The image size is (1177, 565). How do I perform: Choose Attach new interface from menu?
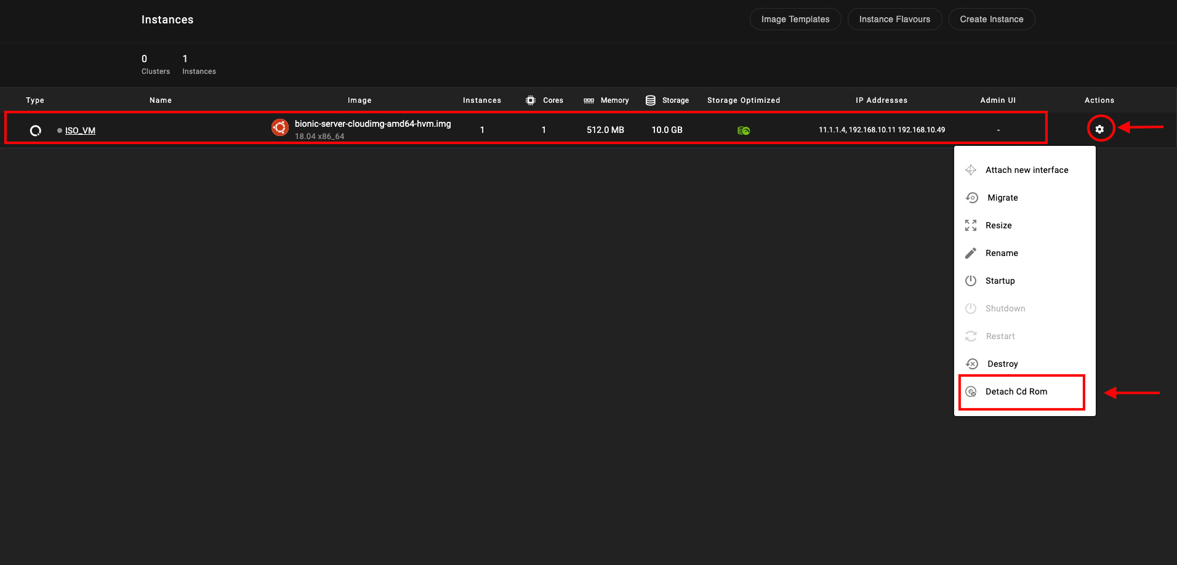(x=1025, y=170)
